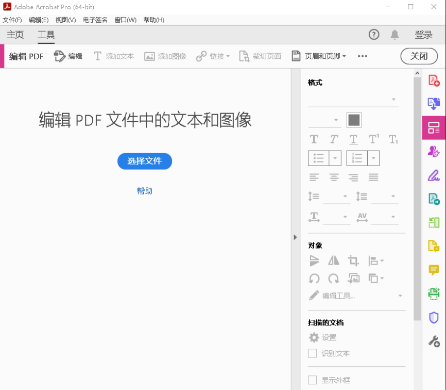Open the Comment tool speech bubble
This screenshot has width=446, height=390.
(x=434, y=270)
